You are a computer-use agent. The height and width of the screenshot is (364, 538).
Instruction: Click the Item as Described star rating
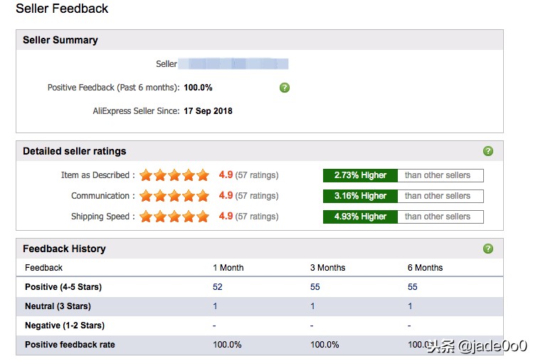tap(174, 175)
